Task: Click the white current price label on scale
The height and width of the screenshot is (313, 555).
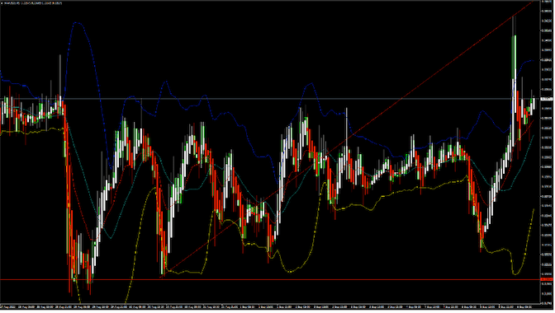Action: pos(548,99)
